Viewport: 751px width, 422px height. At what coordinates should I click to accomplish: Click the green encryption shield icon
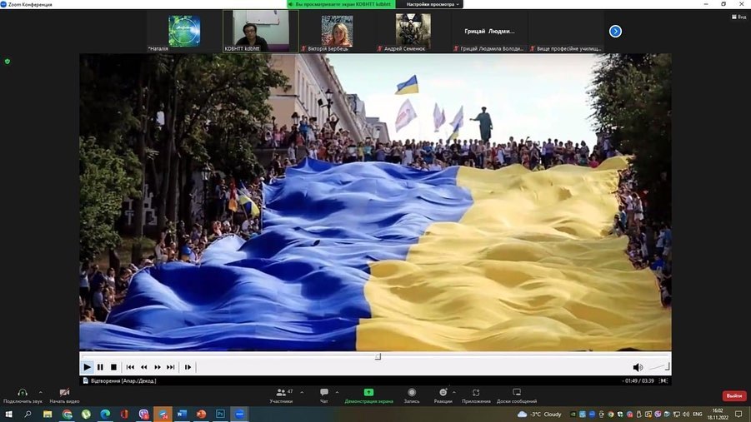pos(8,62)
